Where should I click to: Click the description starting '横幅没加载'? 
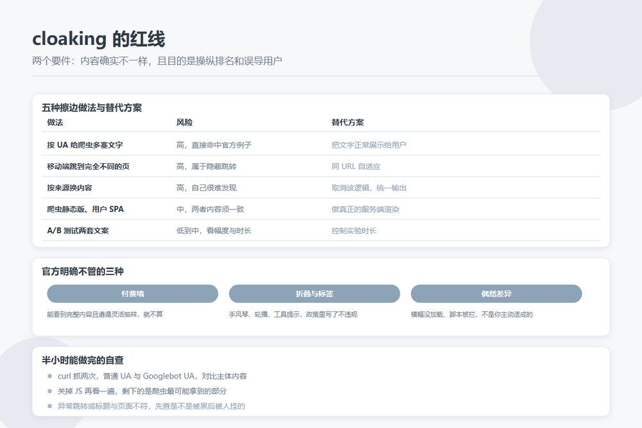(472, 314)
